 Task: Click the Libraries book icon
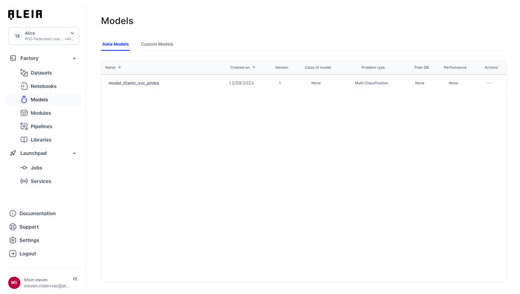24,140
